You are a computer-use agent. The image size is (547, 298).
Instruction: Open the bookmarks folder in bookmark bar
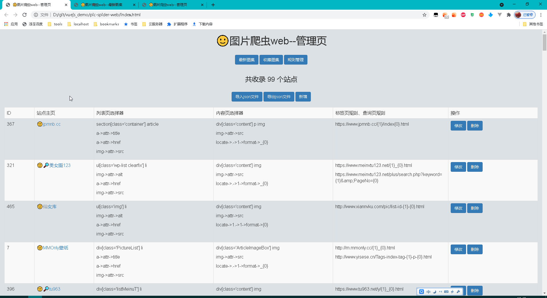(x=106, y=24)
